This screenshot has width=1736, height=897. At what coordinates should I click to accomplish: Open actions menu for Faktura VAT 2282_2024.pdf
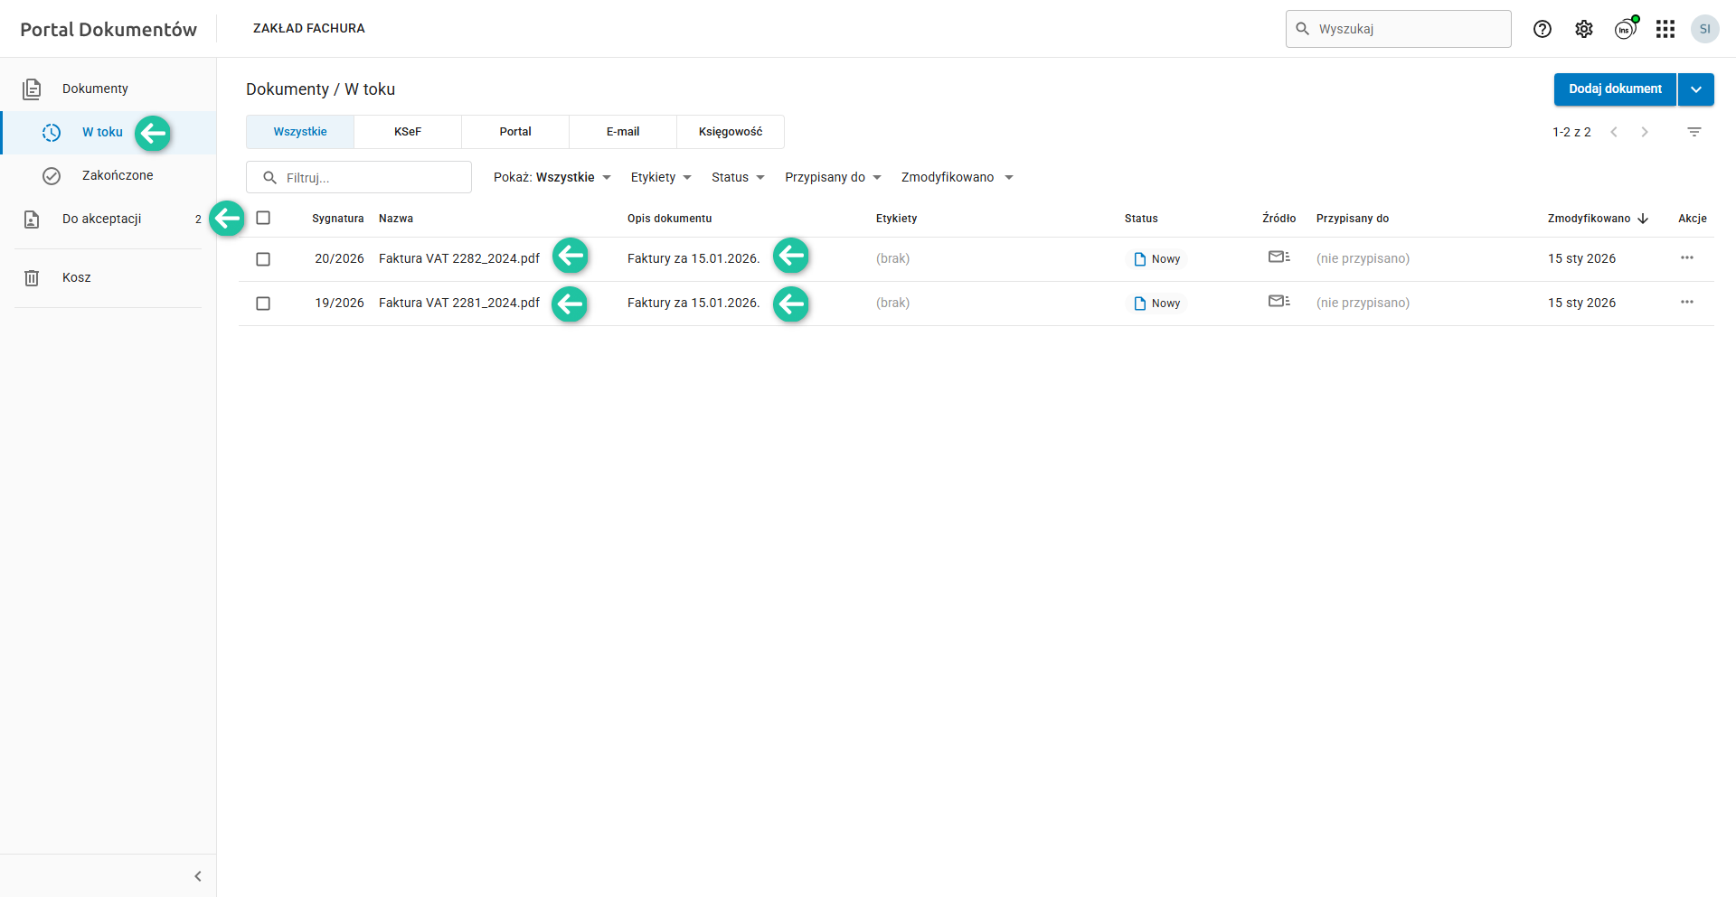[x=1687, y=258]
